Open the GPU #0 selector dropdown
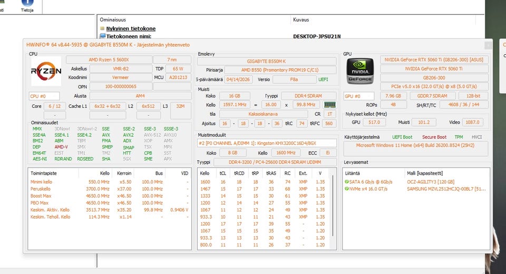Image resolution: width=506 pixels, height=274 pixels. point(359,96)
